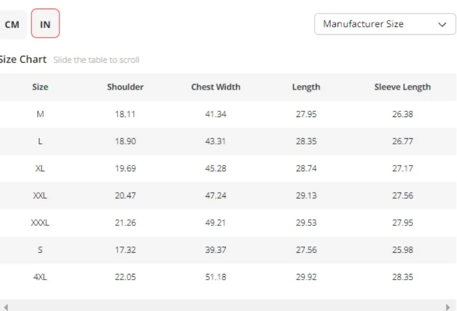The height and width of the screenshot is (311, 457).
Task: Click the dropdown chevron arrow
Action: (442, 25)
